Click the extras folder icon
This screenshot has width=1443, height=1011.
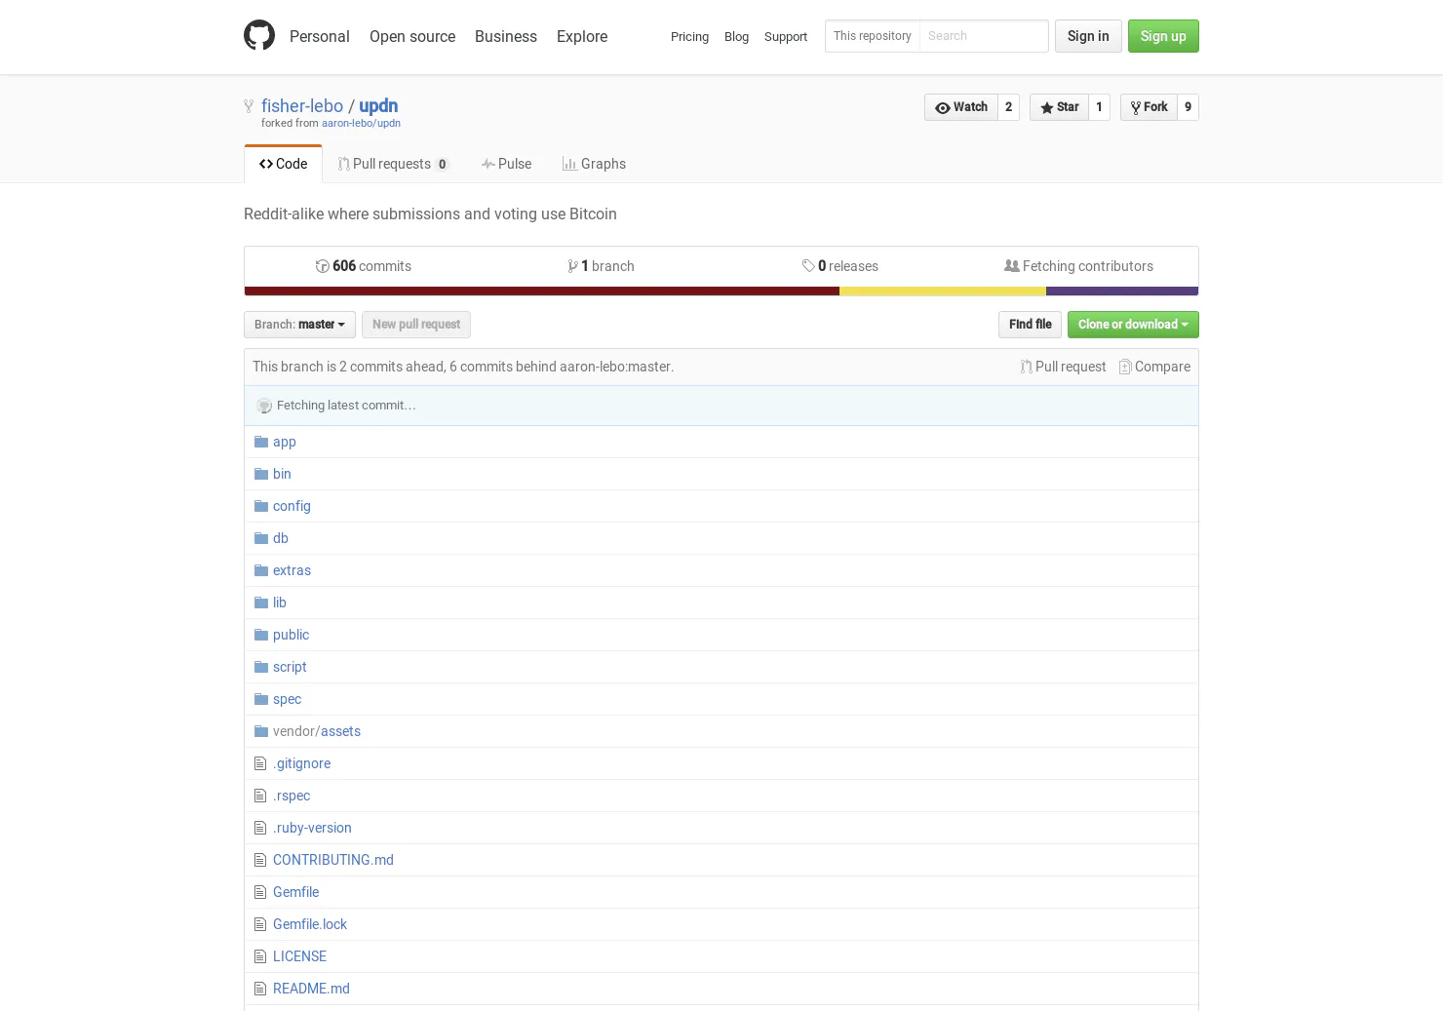click(261, 570)
